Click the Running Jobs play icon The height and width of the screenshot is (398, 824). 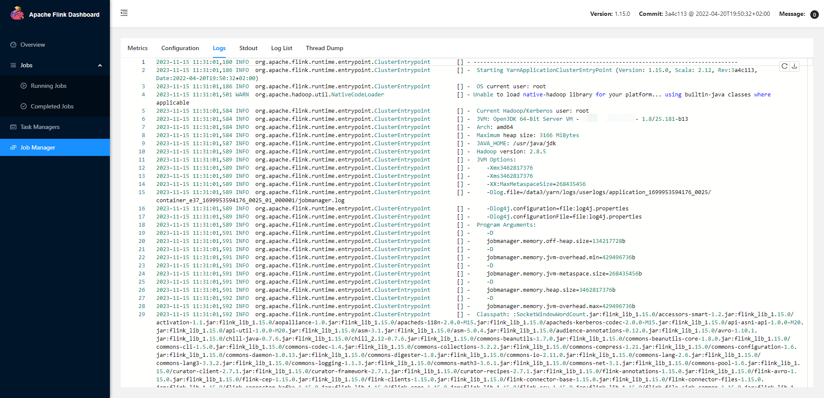click(24, 86)
